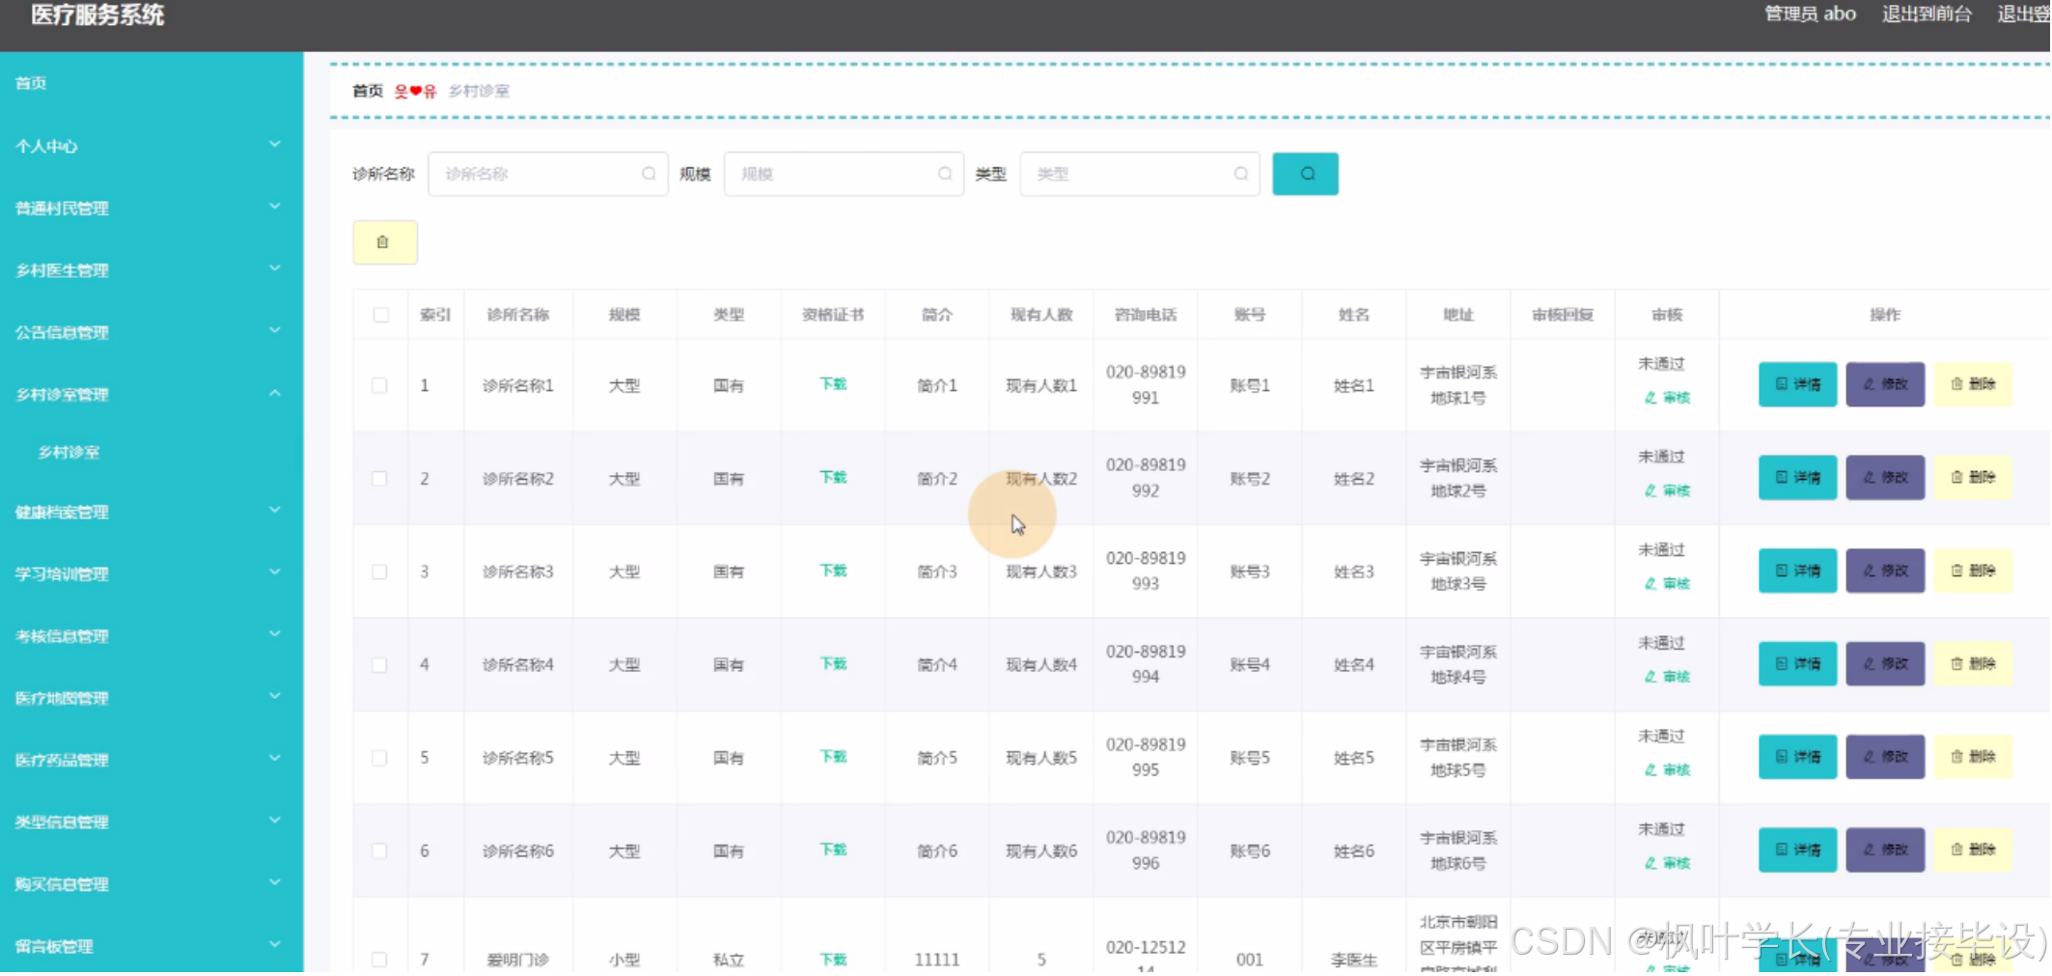
Task: Download 资格证书 for row 诊所名称1
Action: (x=833, y=383)
